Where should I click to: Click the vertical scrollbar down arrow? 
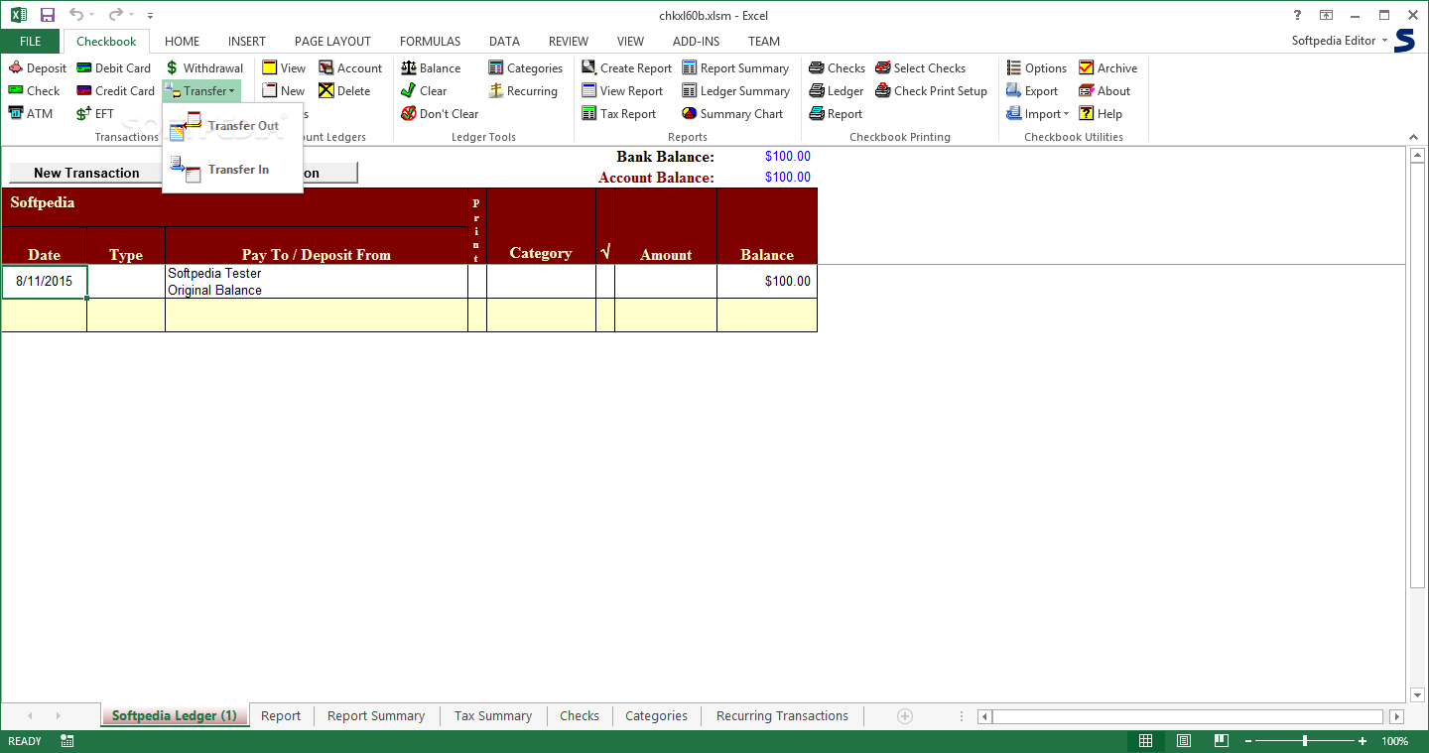(x=1418, y=694)
